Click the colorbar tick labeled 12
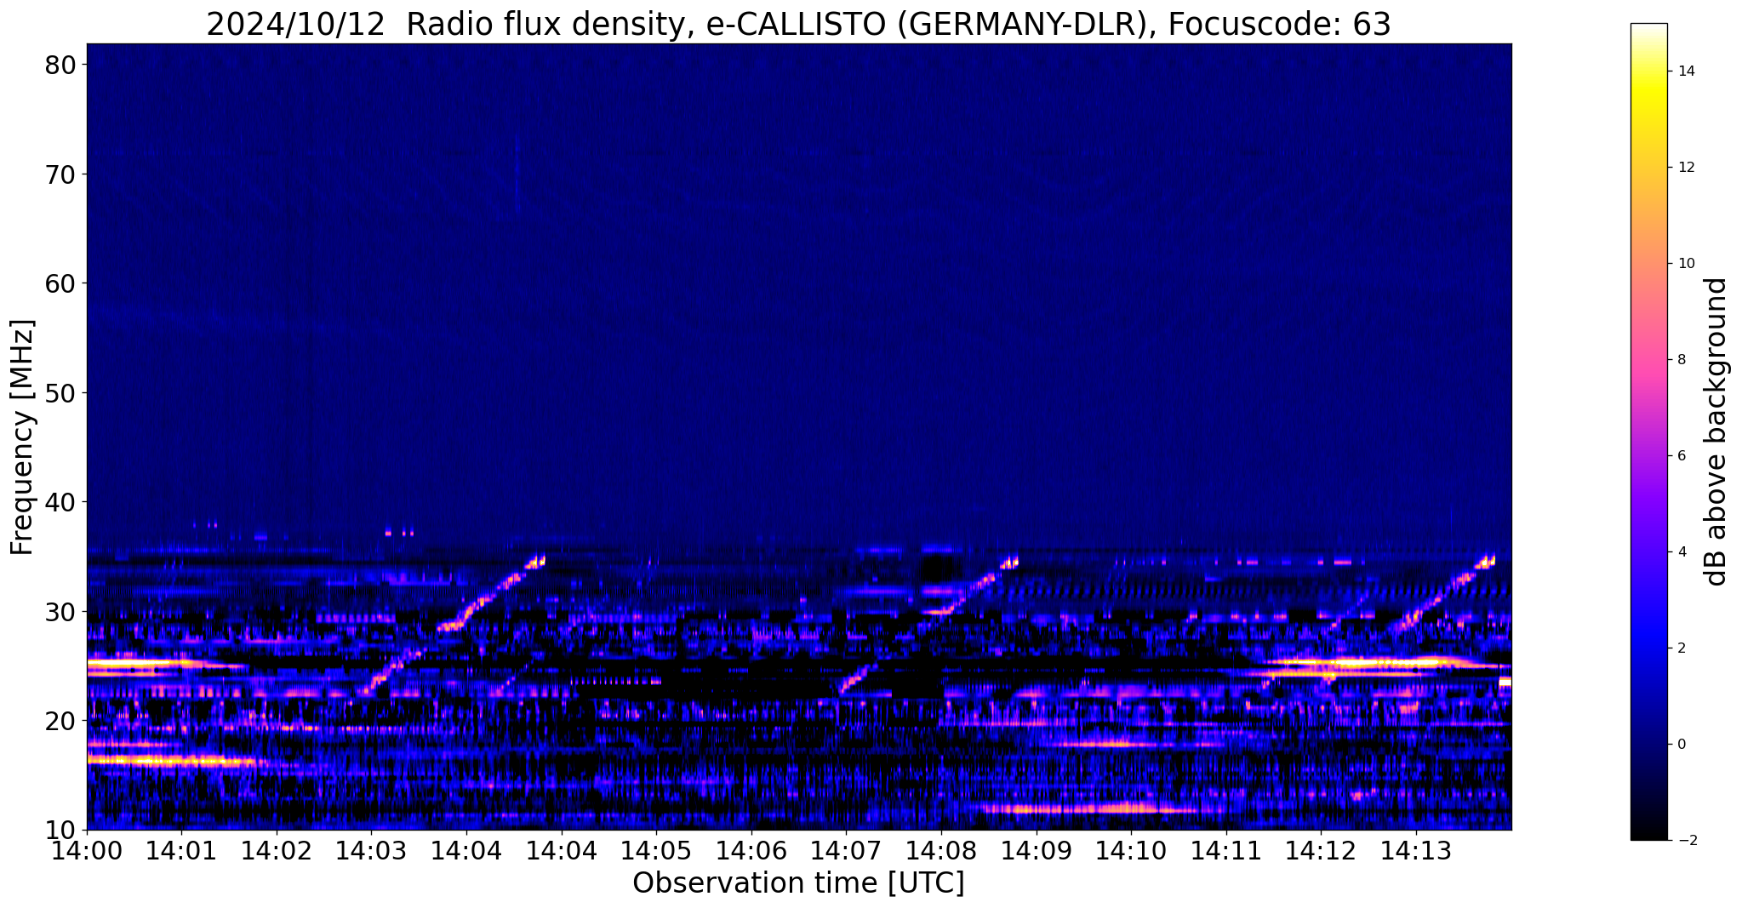1742x908 pixels. point(1686,168)
